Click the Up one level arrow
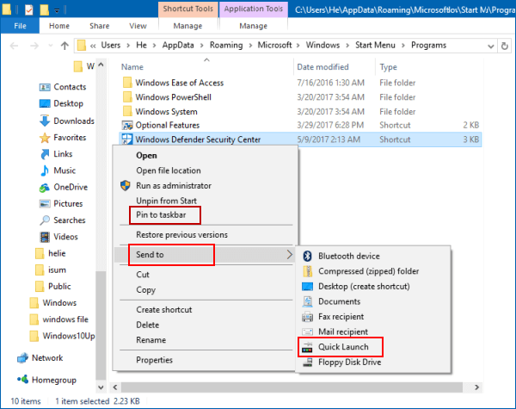Image resolution: width=516 pixels, height=409 pixels. (64, 46)
